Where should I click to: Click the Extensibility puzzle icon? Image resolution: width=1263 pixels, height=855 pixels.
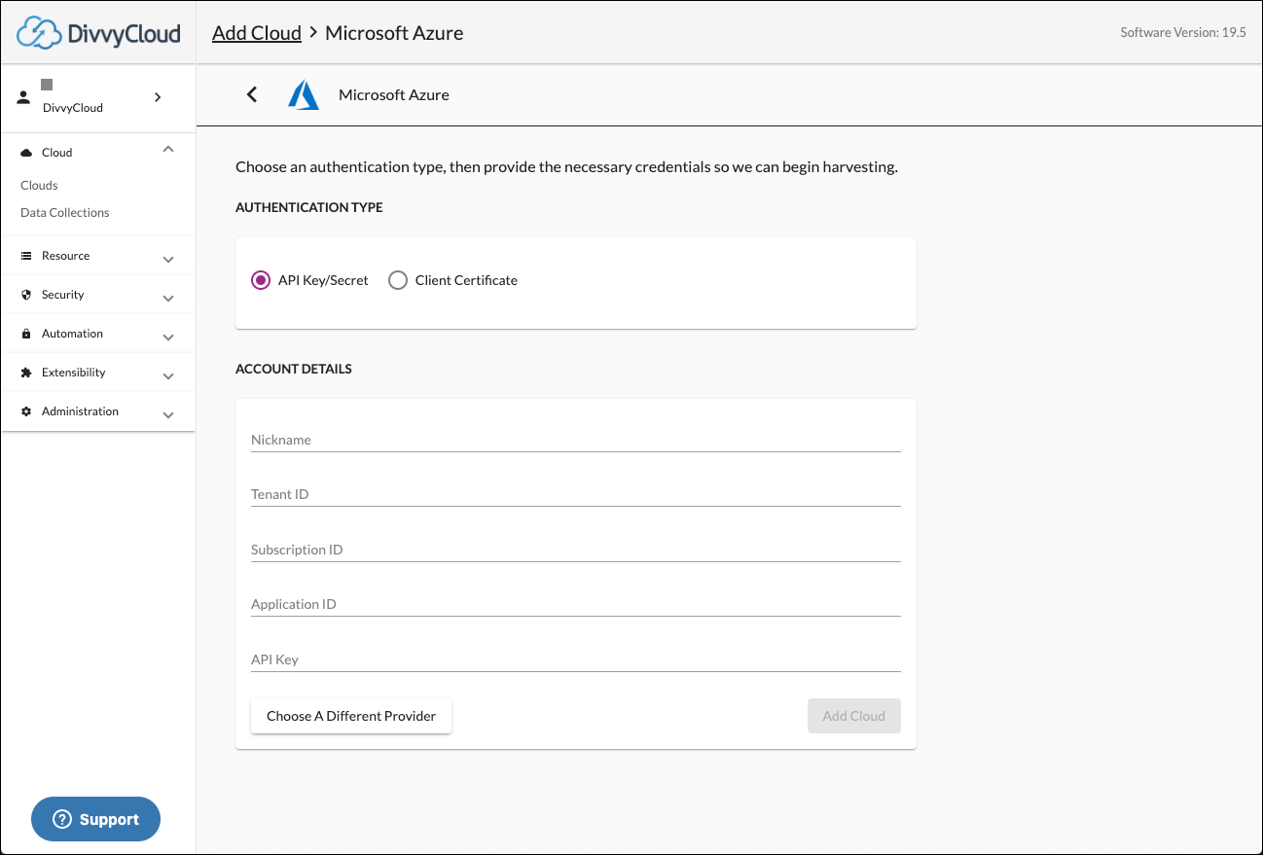click(26, 373)
